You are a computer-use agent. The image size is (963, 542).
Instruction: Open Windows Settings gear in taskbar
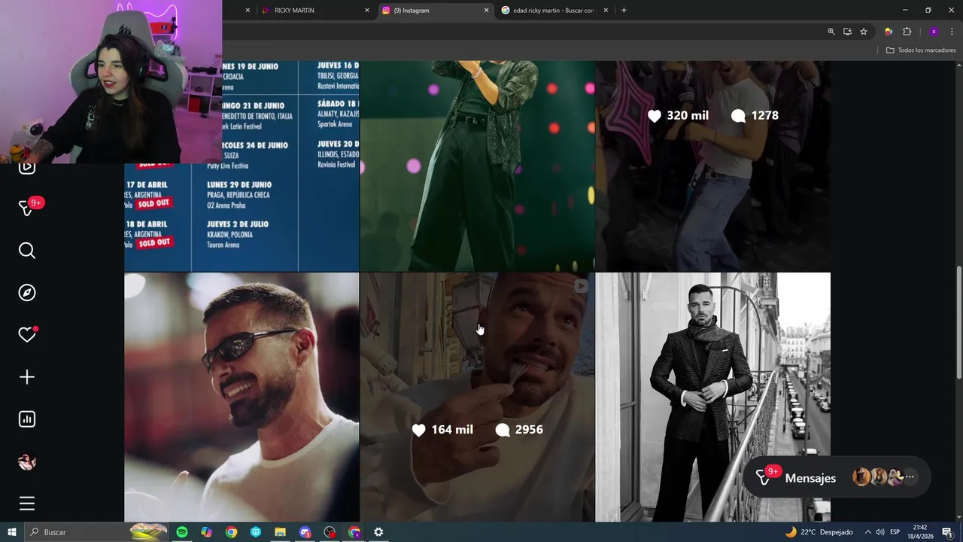pos(378,532)
